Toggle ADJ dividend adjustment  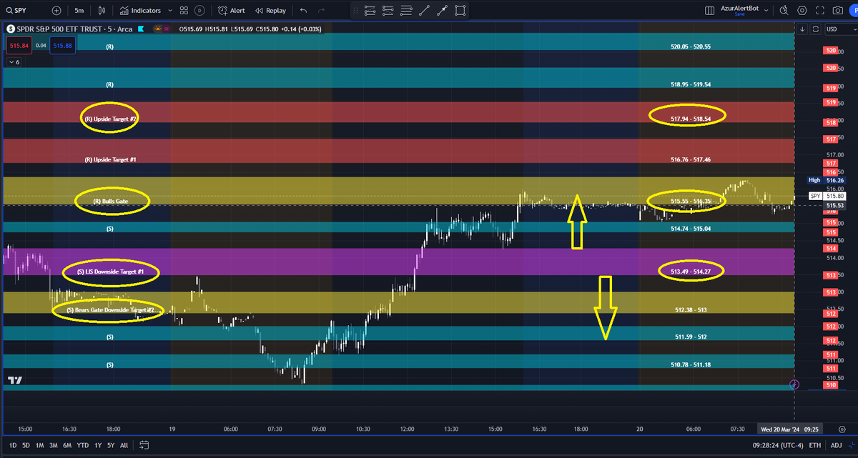point(836,445)
